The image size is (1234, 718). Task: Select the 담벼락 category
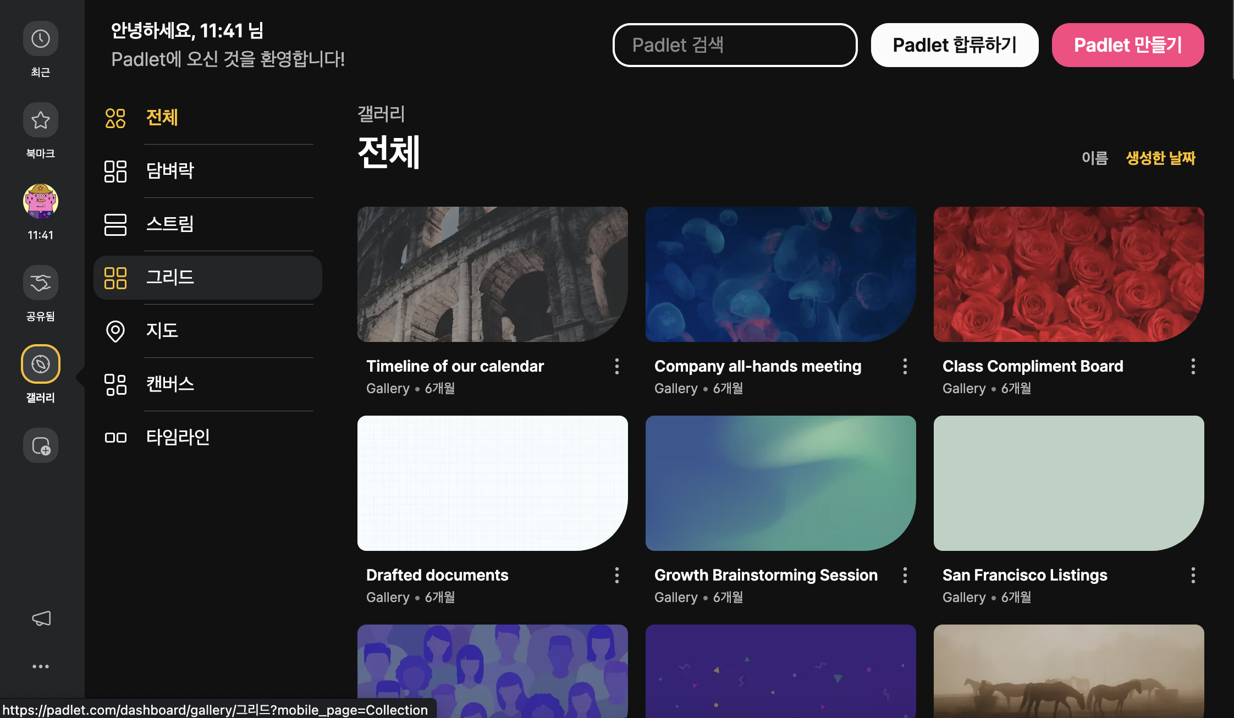click(x=208, y=171)
